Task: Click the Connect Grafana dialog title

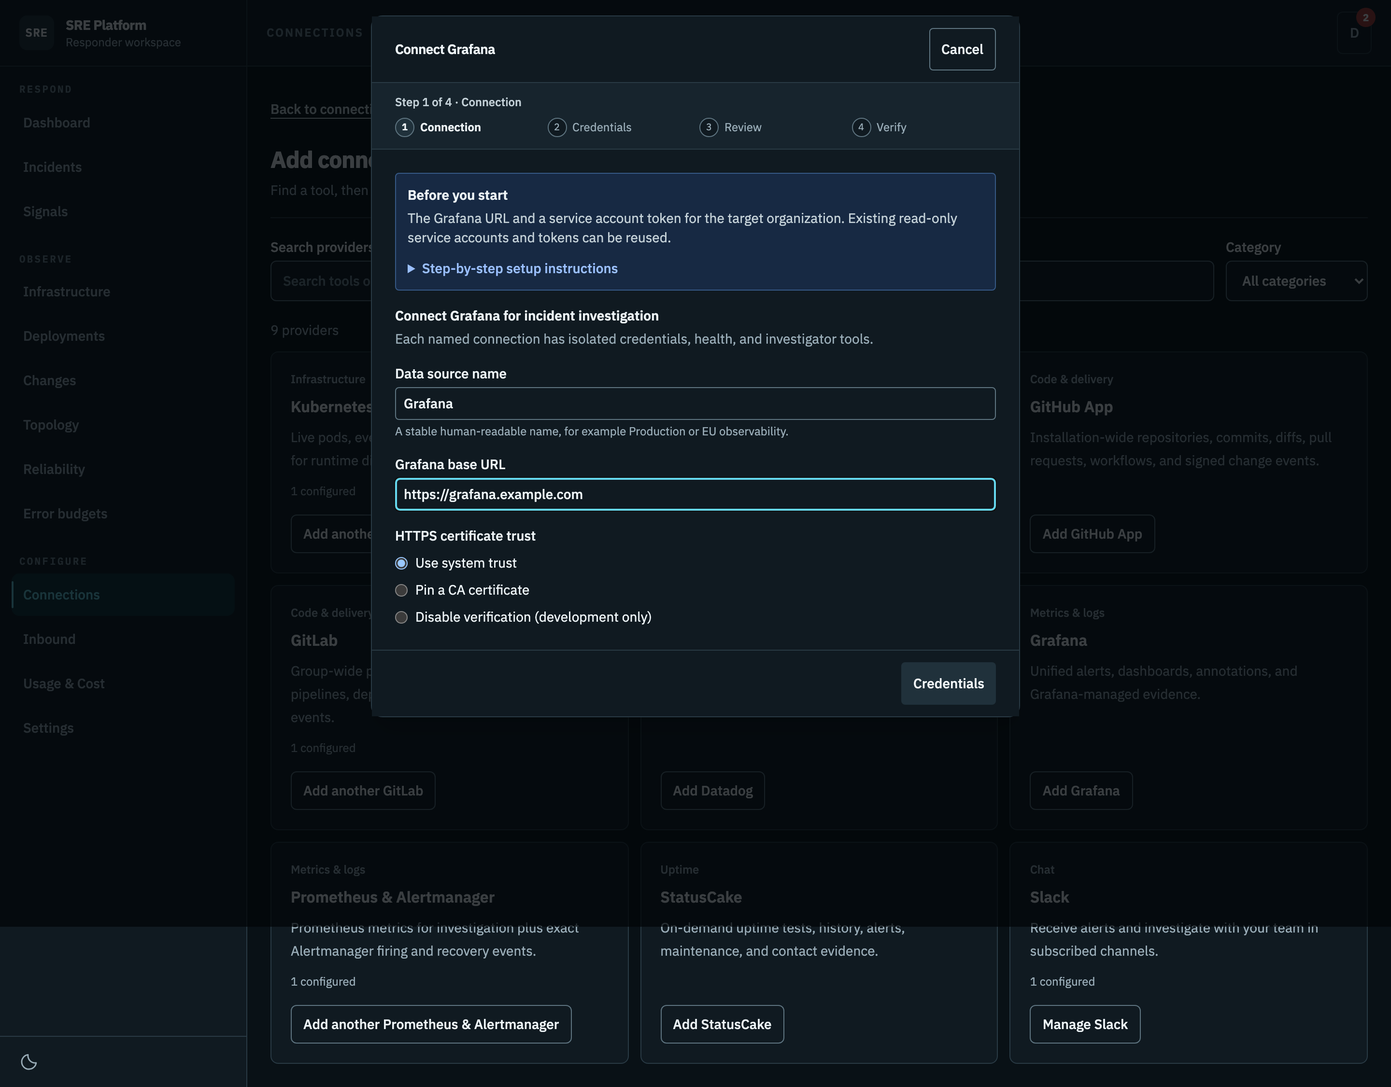Action: pos(444,50)
